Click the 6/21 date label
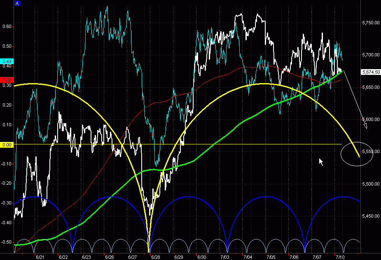Image resolution: width=381 pixels, height=260 pixels. click(40, 257)
